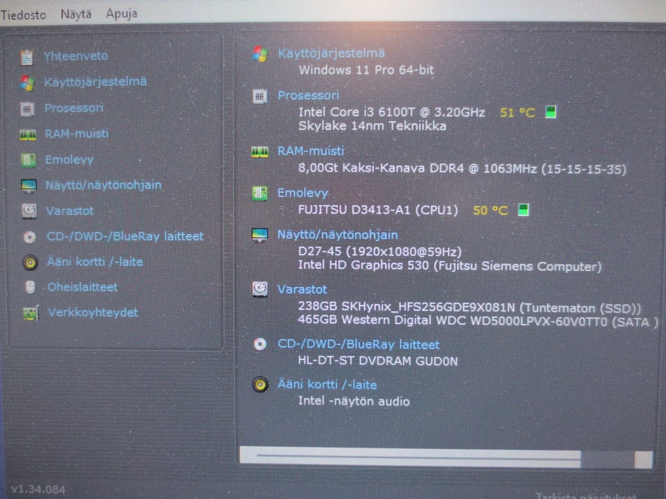
Task: Open the Tiedosto menu
Action: [23, 15]
